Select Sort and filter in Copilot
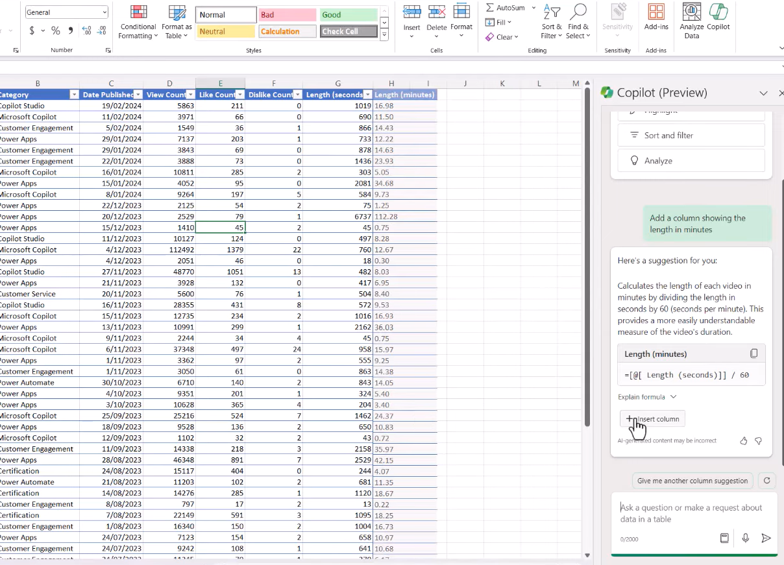The width and height of the screenshot is (784, 565). click(691, 135)
